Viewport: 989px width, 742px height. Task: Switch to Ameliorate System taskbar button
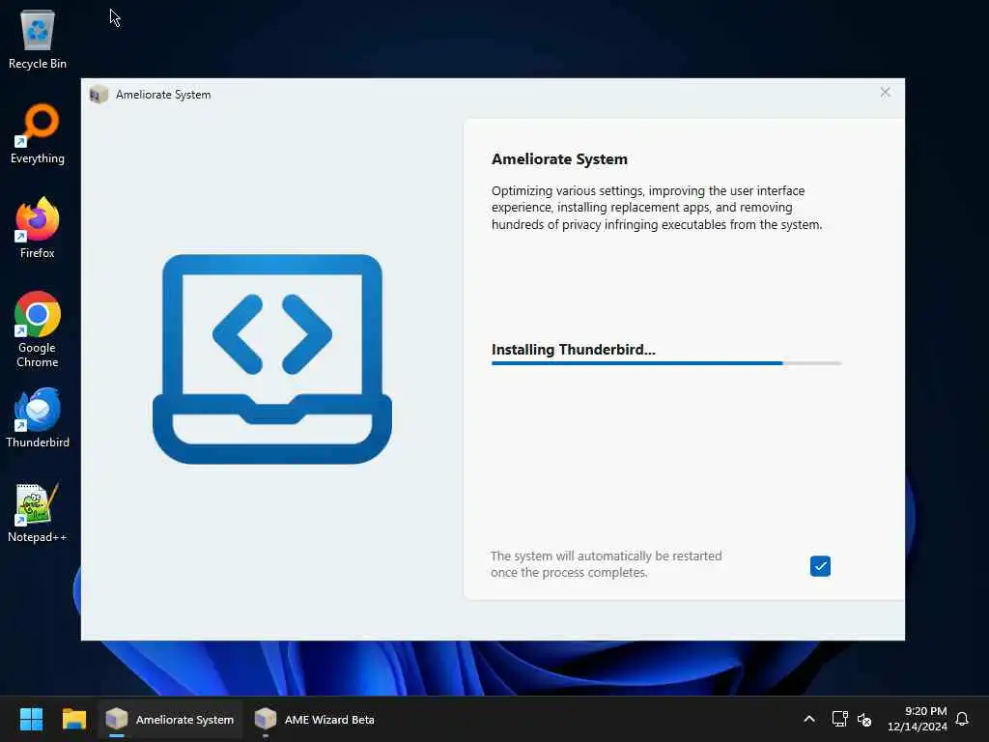point(170,719)
